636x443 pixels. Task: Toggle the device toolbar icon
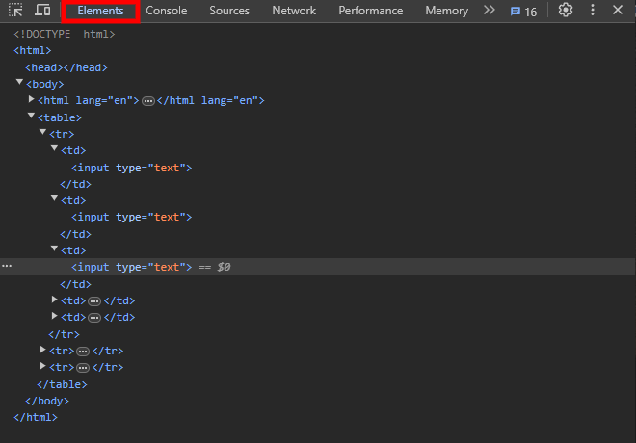(42, 11)
